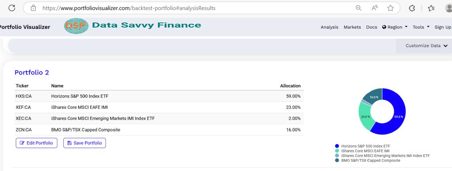Open the Tools dropdown menu
The height and width of the screenshot is (171, 452).
[421, 27]
